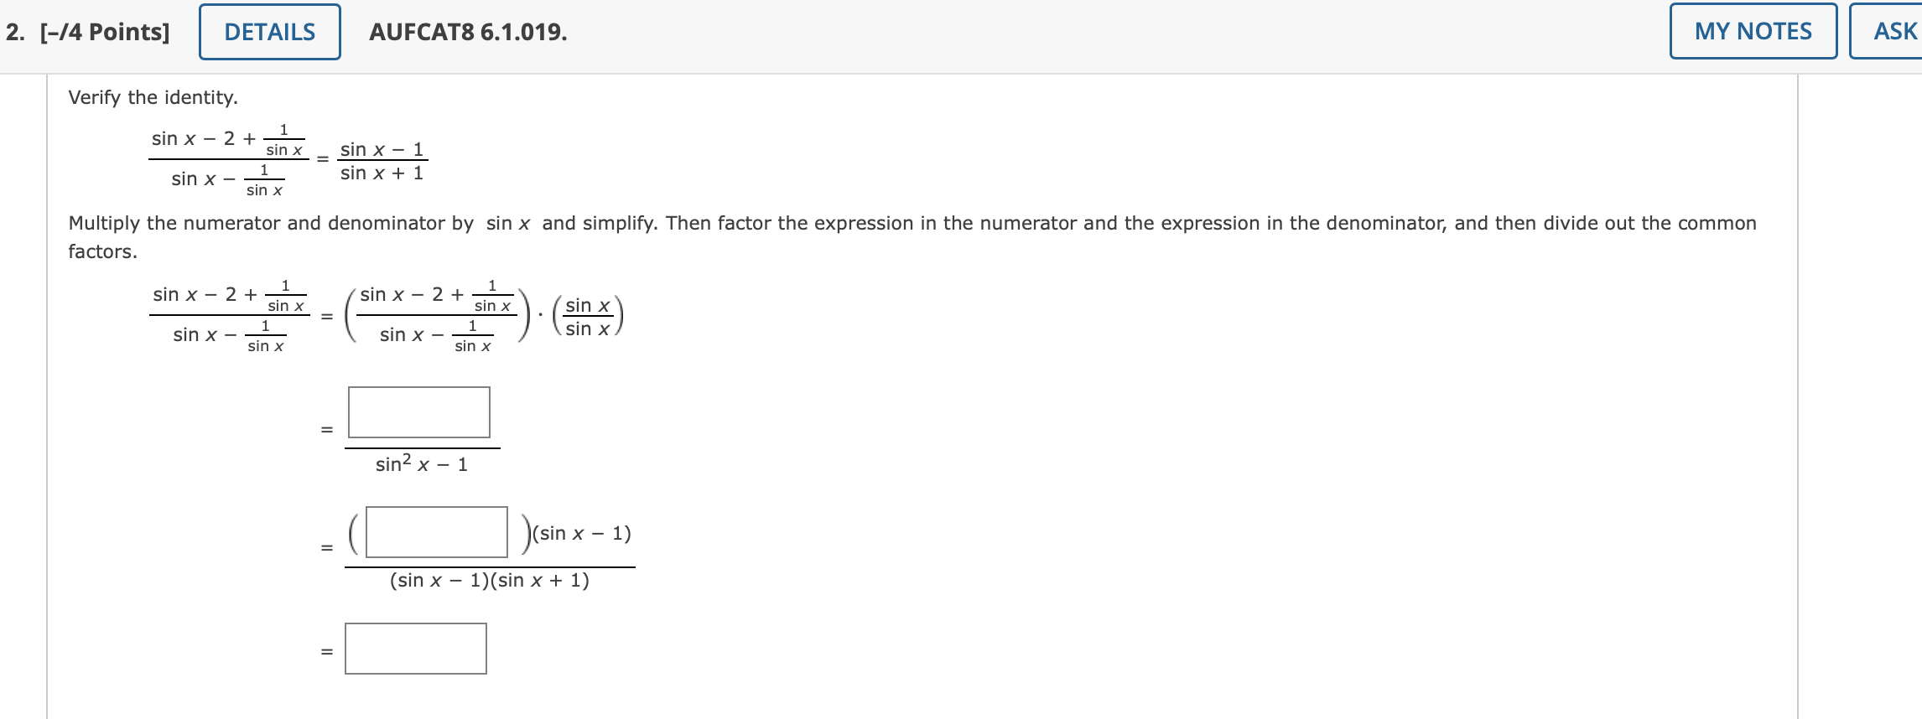Click the (sin x − 1) factor after the second answer box
This screenshot has width=1922, height=719.
point(580,534)
